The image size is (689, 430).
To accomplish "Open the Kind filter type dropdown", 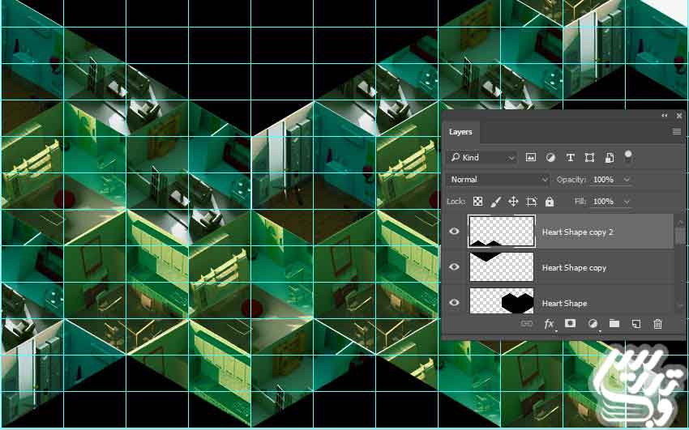I will (482, 158).
